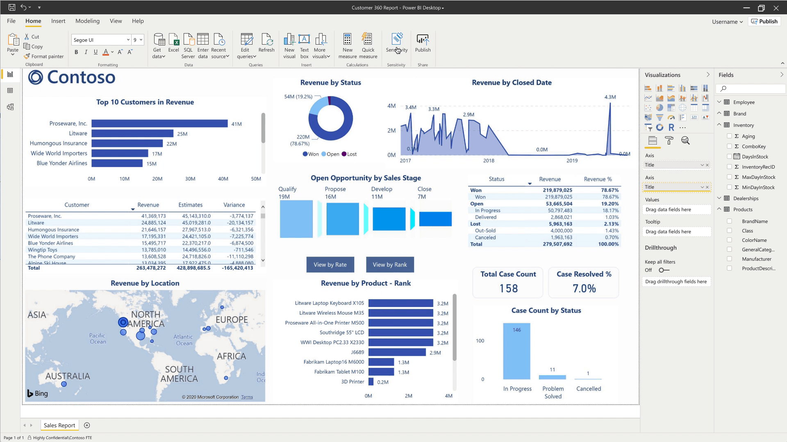
Task: Toggle the ComboKey checkbox in fields
Action: coord(729,146)
